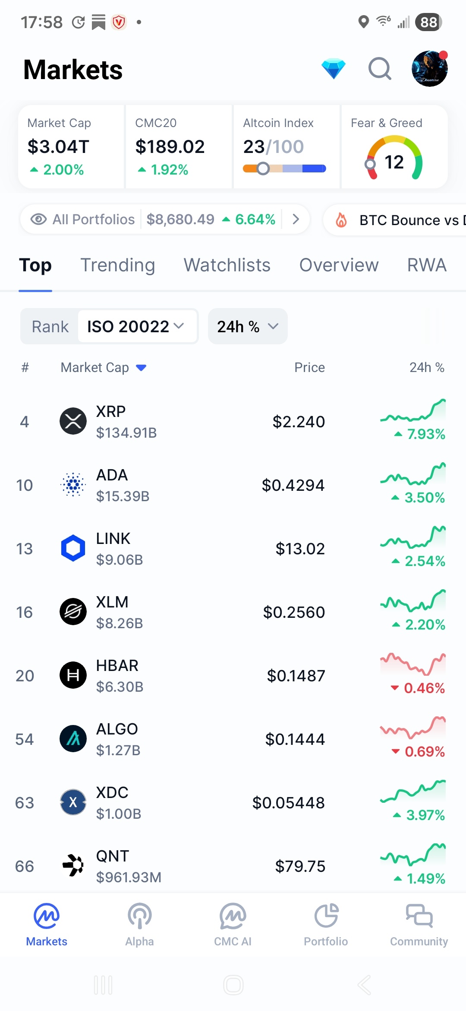466x1011 pixels.
Task: Open the Fear & Greed index card
Action: [394, 147]
